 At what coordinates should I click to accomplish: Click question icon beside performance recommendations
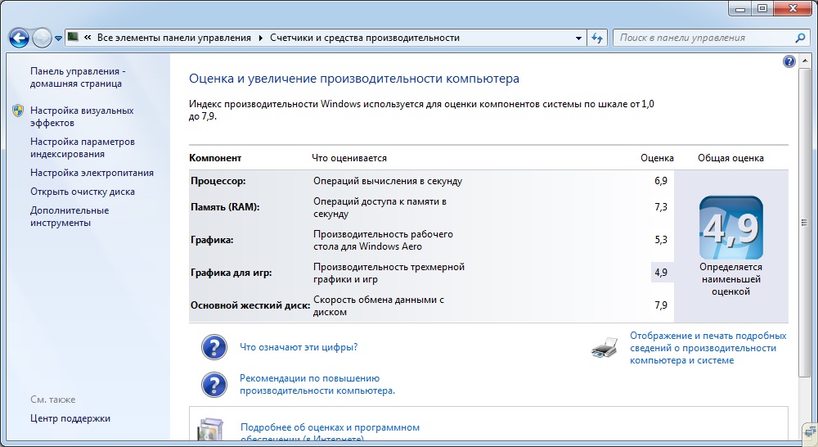click(x=213, y=385)
